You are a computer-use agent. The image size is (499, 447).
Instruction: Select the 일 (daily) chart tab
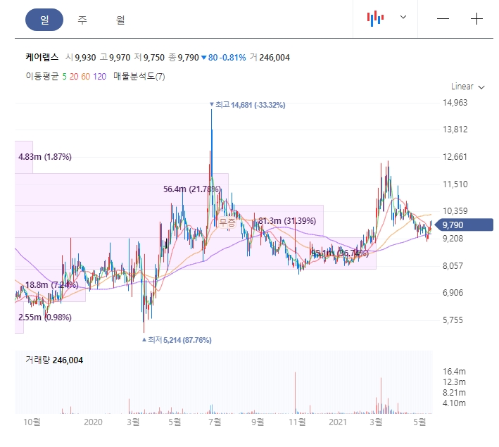pyautogui.click(x=44, y=20)
